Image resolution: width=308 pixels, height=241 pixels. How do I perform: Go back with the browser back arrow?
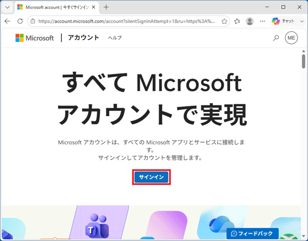pyautogui.click(x=7, y=21)
